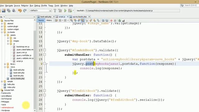
Task: Click the Undo arrow icon
Action: 20,11
